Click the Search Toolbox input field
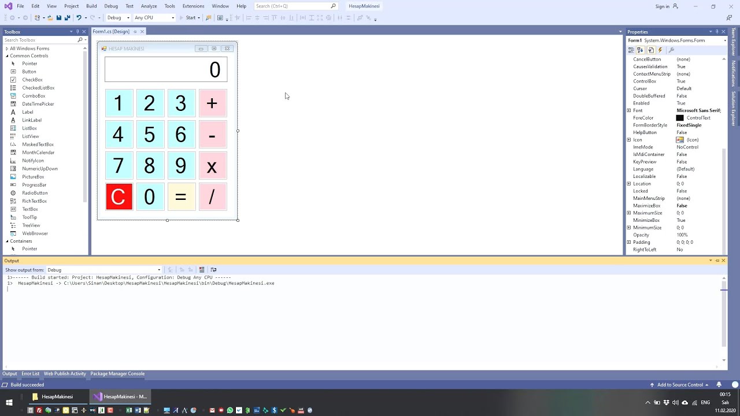This screenshot has height=416, width=740. pos(40,40)
